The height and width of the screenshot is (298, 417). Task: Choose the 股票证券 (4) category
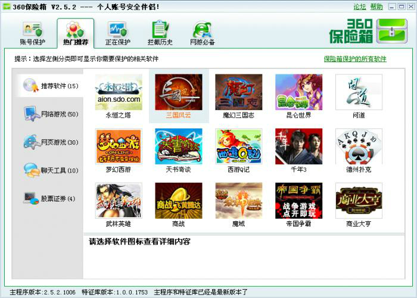coord(51,199)
